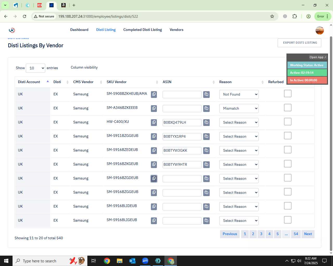Open Select Reason dropdown for SM-S916BZGDEUB
Viewport: 333px width, 266px height.
[x=239, y=178]
